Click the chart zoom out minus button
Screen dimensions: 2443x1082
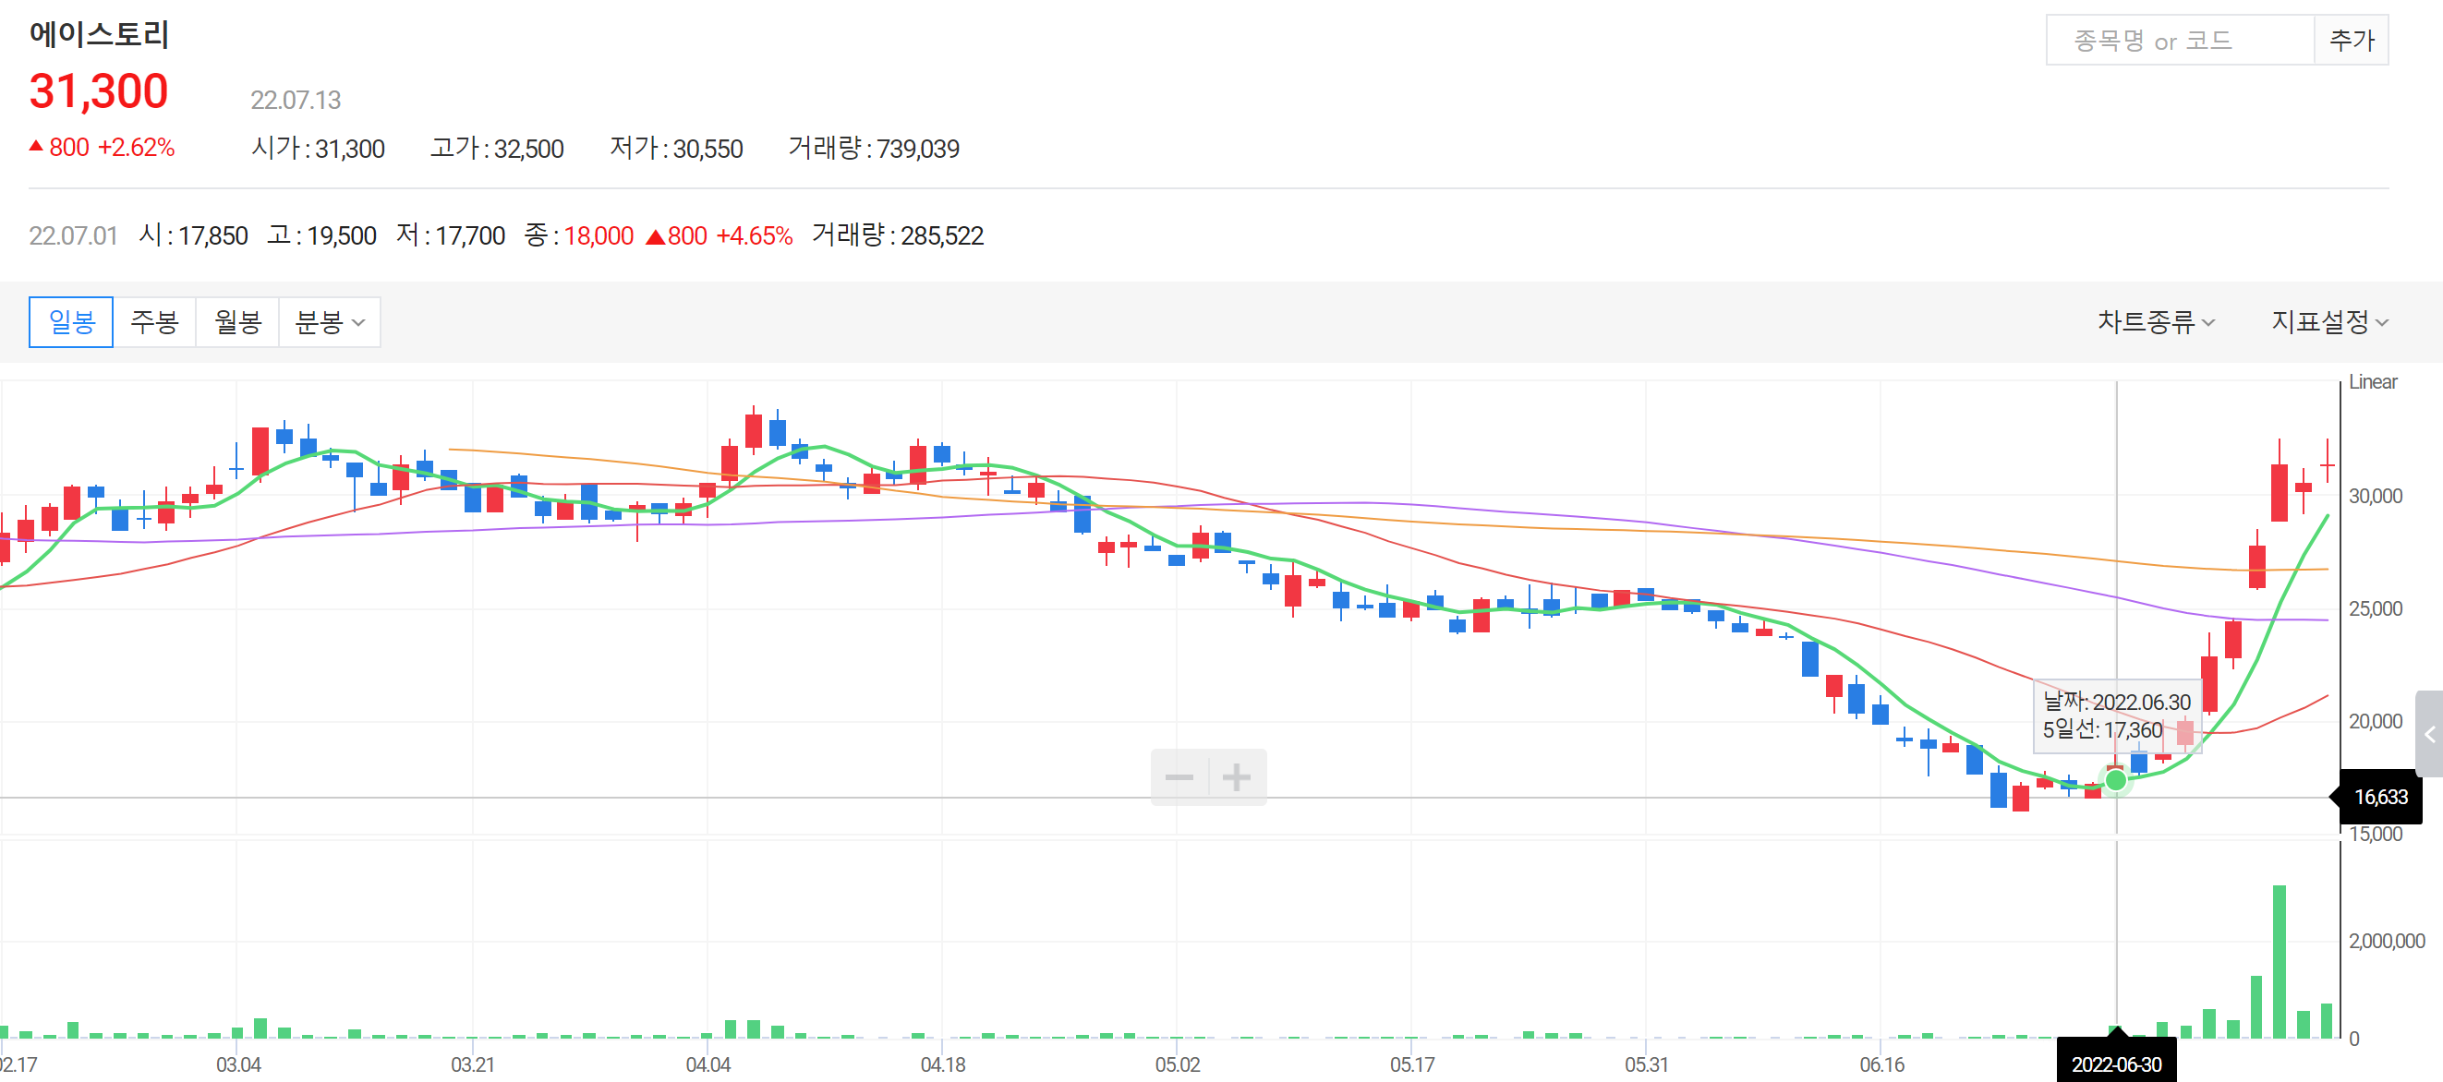click(1179, 777)
